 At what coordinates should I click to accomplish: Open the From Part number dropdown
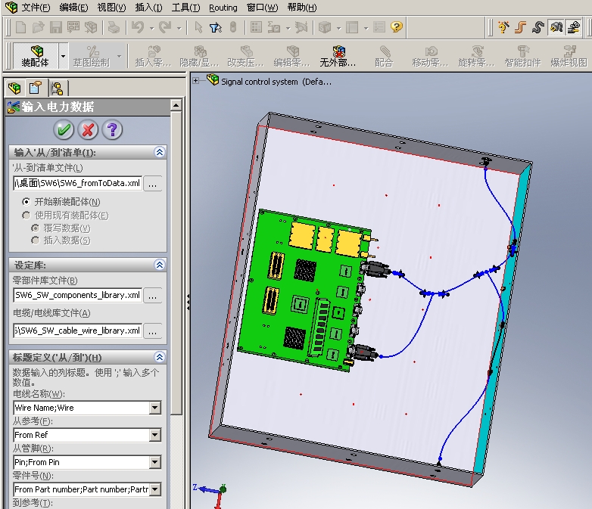154,489
